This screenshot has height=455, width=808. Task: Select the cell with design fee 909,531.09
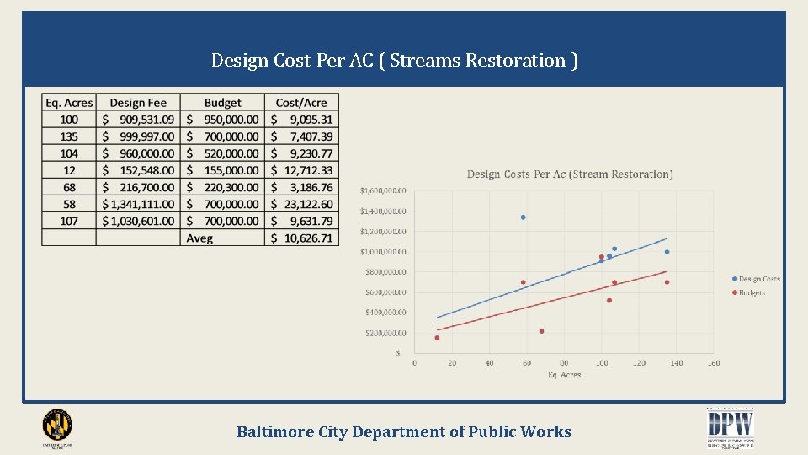[138, 119]
